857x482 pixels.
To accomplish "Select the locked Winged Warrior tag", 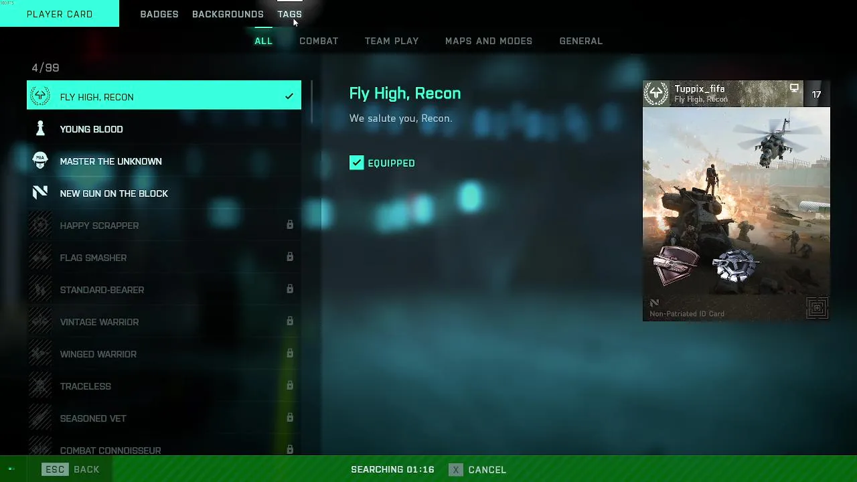I will tap(164, 353).
